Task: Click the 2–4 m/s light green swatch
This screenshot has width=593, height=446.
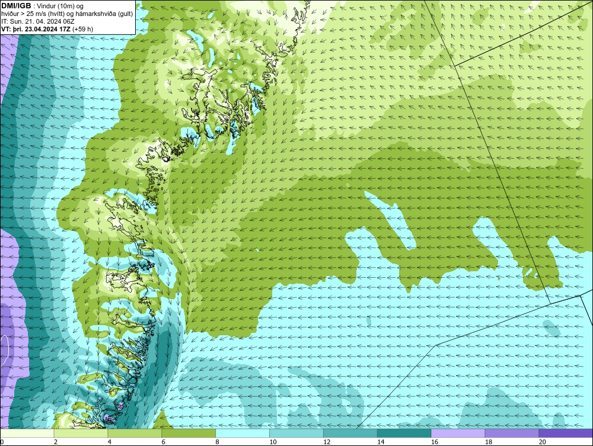Action: [81, 433]
